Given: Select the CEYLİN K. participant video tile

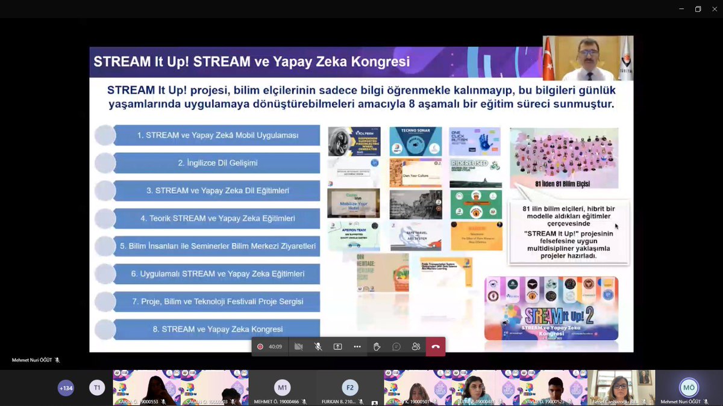Looking at the screenshot, I should [x=418, y=387].
